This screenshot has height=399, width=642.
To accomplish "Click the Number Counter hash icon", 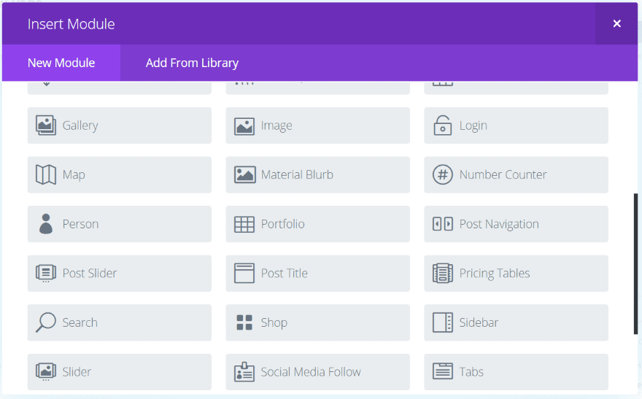I will (x=442, y=175).
